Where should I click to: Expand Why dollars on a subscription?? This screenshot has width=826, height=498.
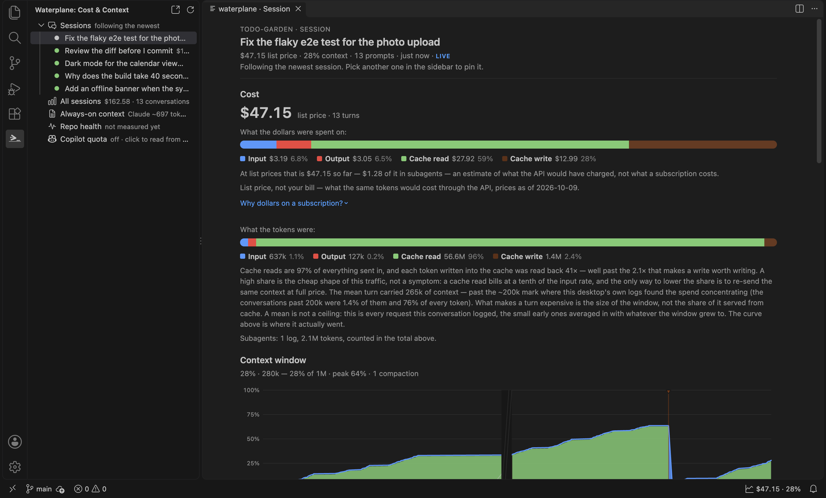[x=294, y=203]
